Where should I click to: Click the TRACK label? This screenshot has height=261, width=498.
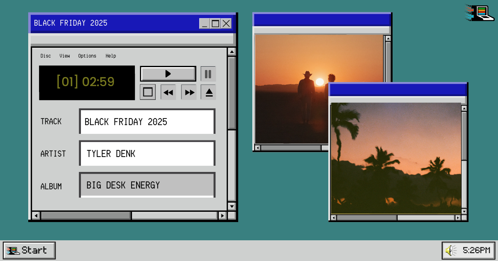click(x=51, y=121)
